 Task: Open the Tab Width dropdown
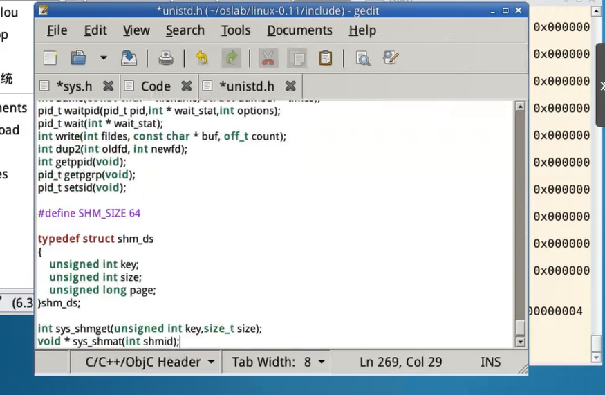[278, 362]
